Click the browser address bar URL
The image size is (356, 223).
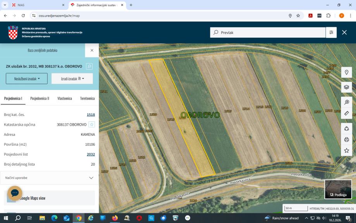[x=59, y=16]
